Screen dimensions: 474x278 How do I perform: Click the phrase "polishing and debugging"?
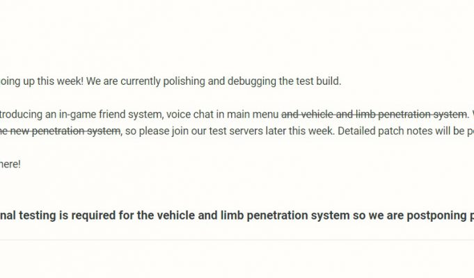tap(219, 81)
